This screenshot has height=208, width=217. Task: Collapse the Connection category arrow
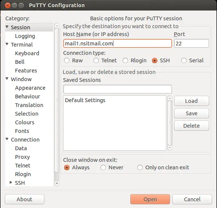click(7, 139)
